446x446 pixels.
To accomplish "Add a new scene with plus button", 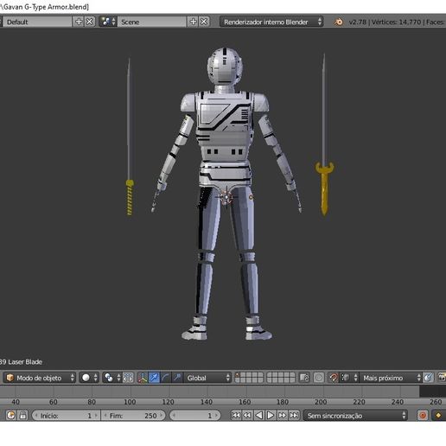I will 193,22.
